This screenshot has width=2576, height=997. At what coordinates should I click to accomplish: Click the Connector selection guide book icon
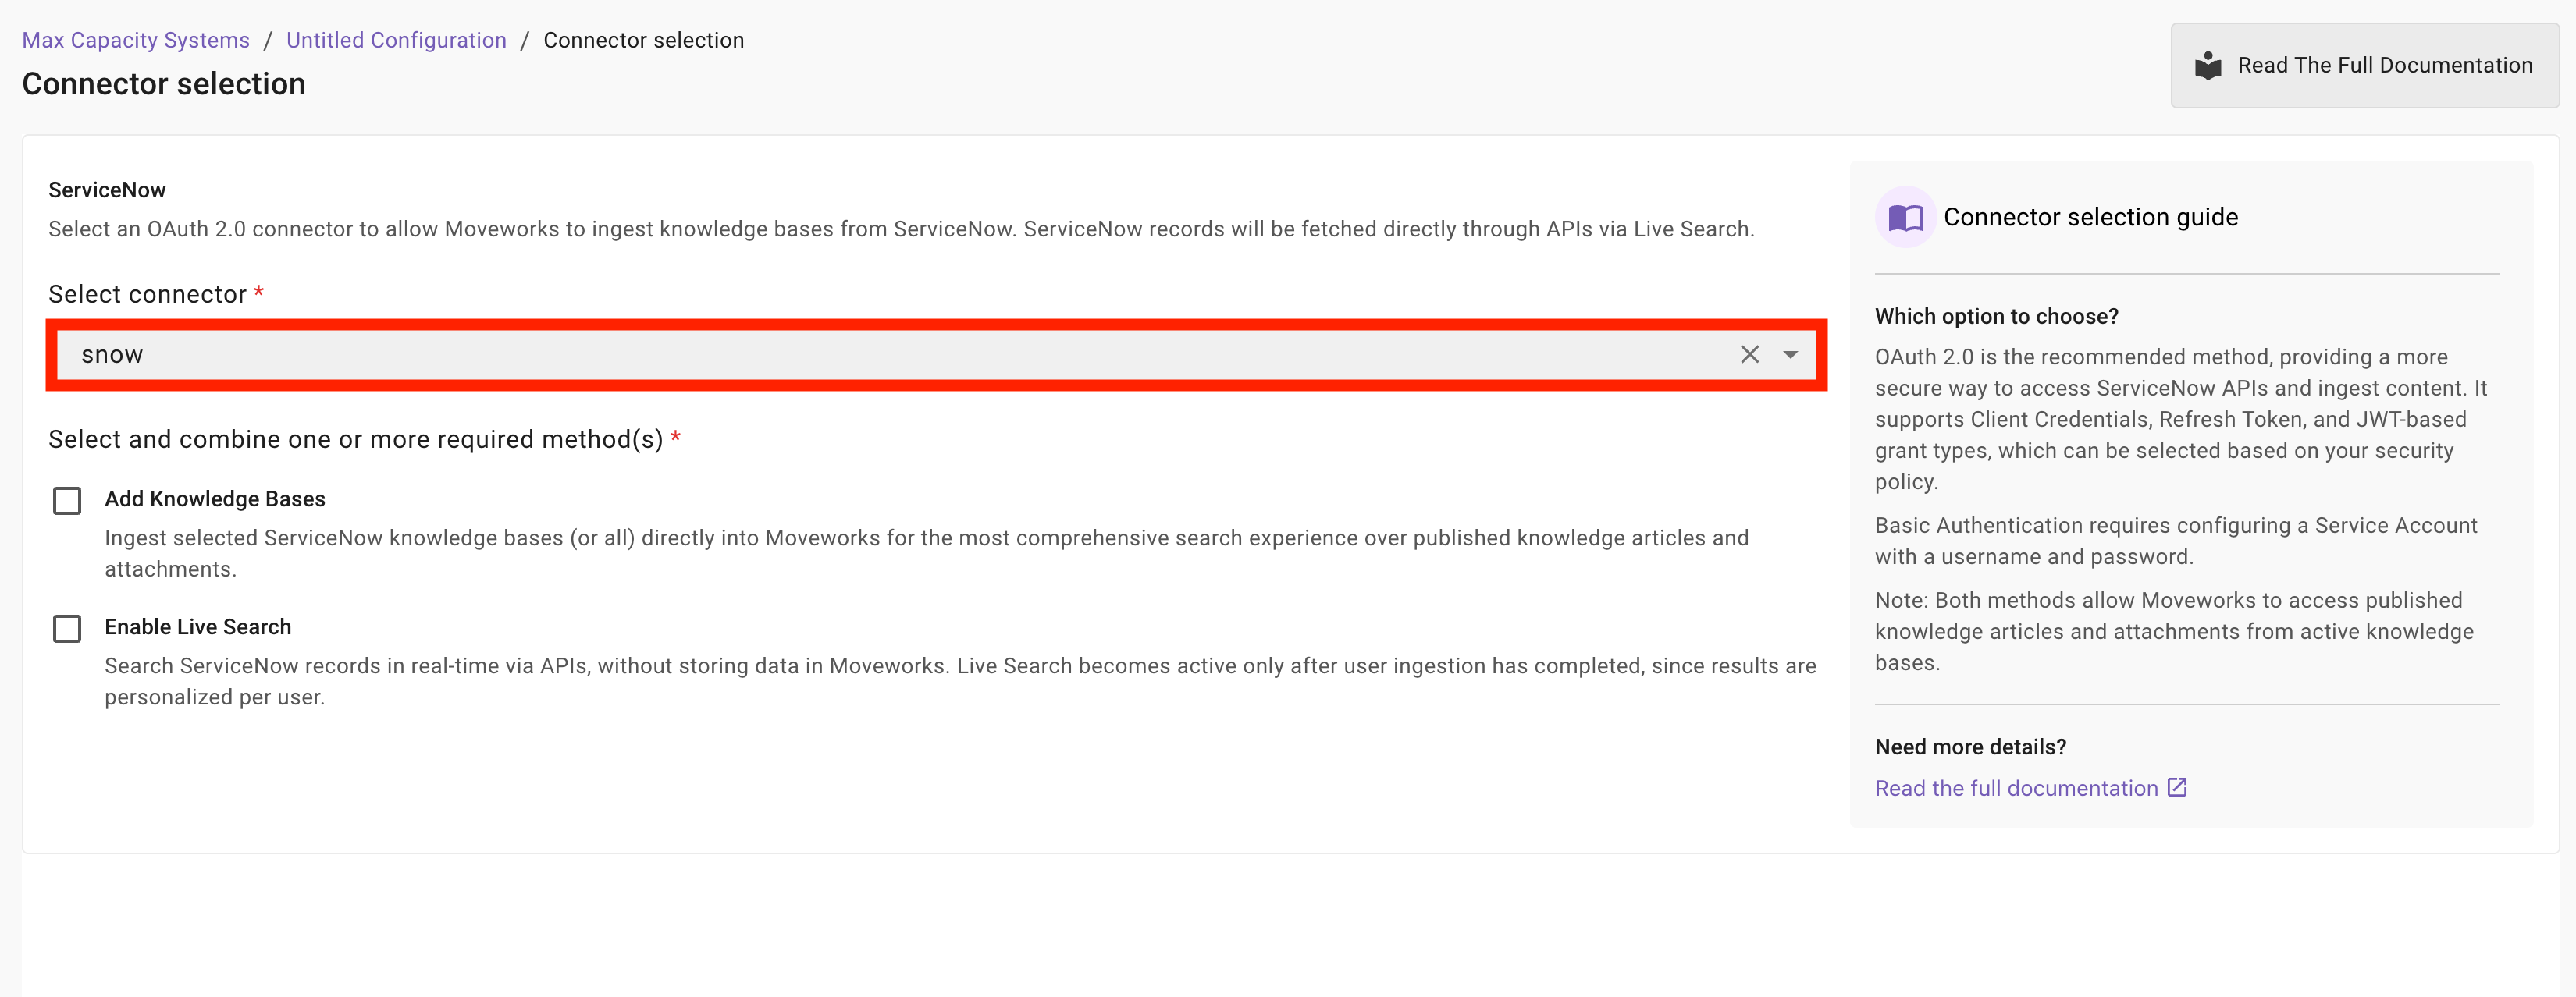(1905, 217)
